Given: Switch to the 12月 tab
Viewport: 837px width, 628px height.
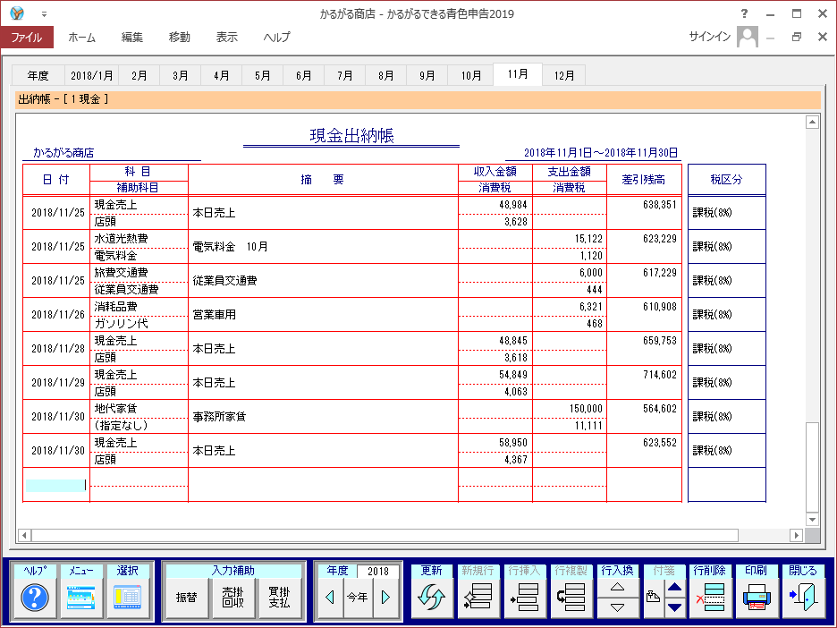Looking at the screenshot, I should pos(564,76).
